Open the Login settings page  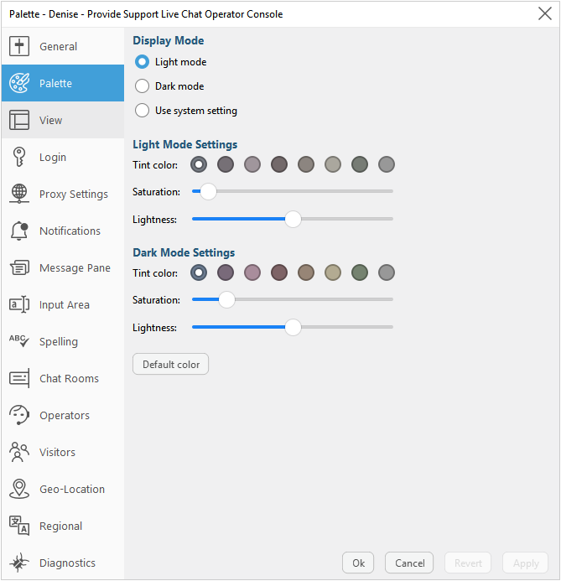63,157
